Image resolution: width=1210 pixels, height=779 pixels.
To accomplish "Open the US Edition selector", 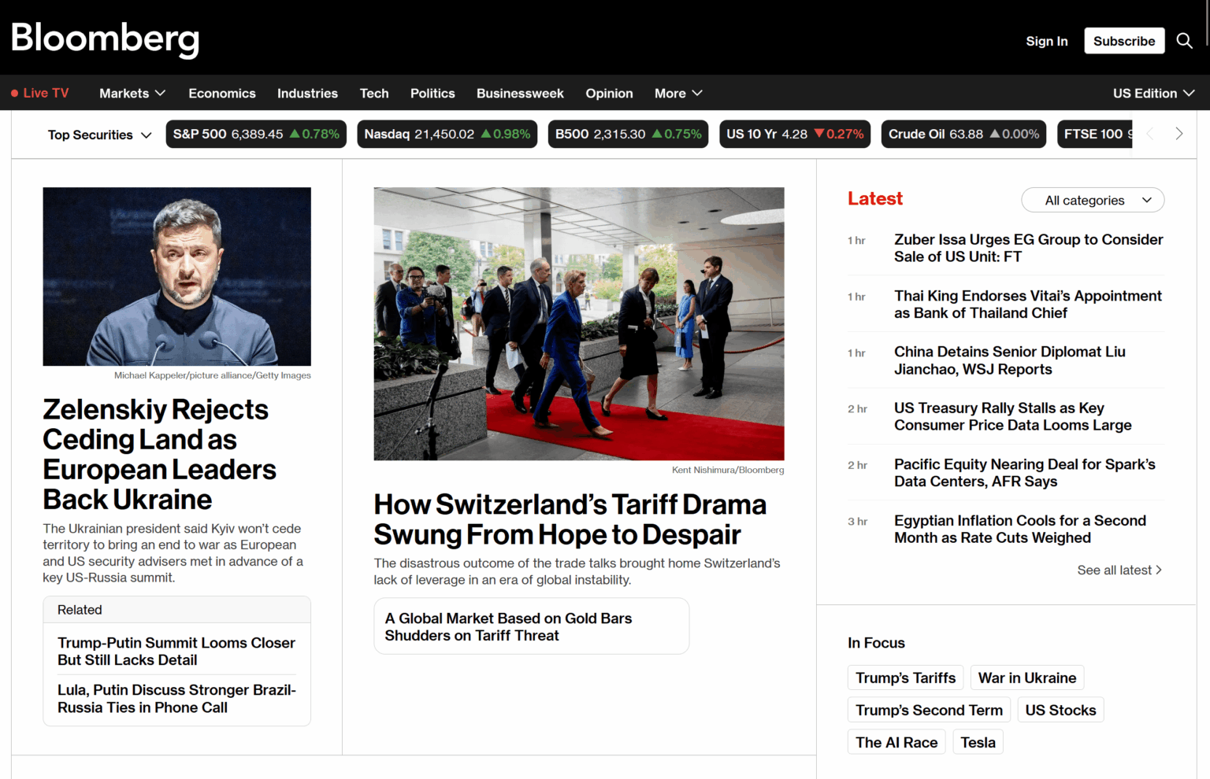I will coord(1153,93).
